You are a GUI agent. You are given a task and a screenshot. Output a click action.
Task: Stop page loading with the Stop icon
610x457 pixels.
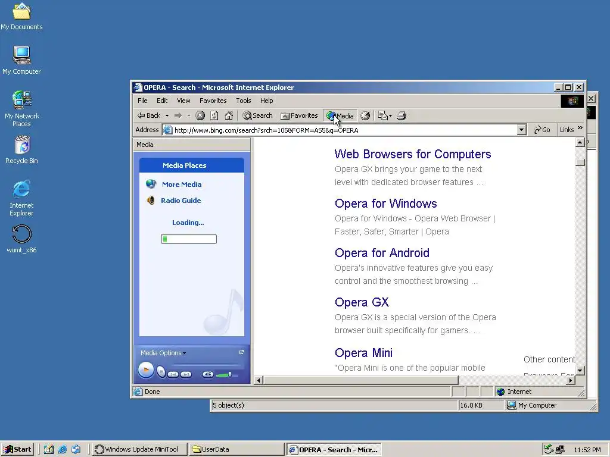(200, 115)
